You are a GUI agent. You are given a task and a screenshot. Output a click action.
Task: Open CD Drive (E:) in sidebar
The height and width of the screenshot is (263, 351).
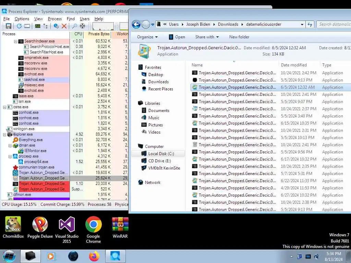[159, 161]
